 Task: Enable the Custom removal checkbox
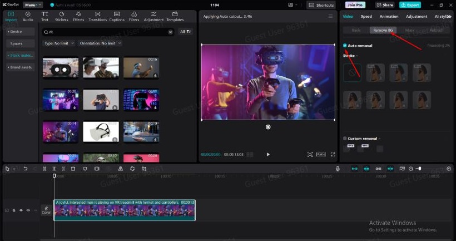click(345, 138)
